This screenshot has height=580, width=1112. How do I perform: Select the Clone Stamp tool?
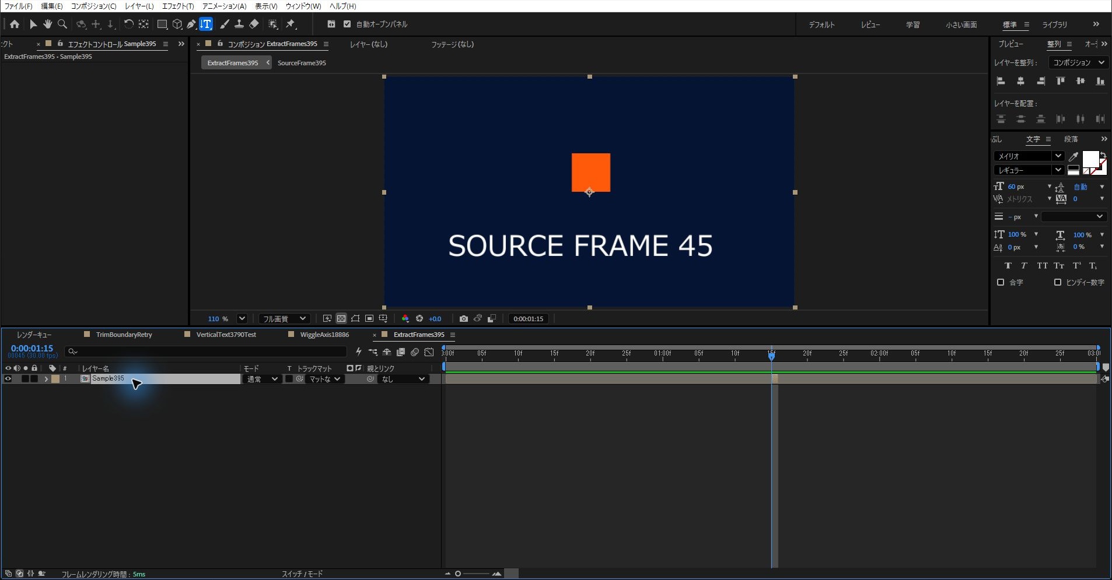tap(239, 24)
